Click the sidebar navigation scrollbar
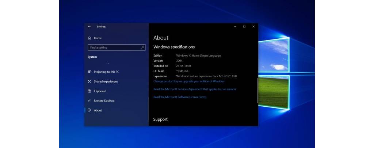 click(148, 109)
